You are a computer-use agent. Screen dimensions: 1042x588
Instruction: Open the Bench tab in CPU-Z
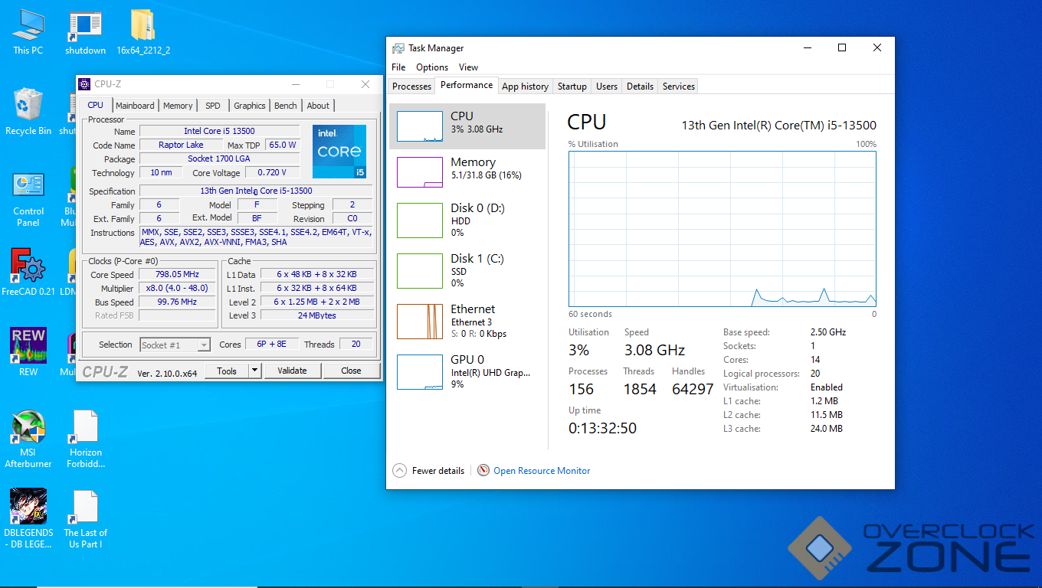[286, 106]
